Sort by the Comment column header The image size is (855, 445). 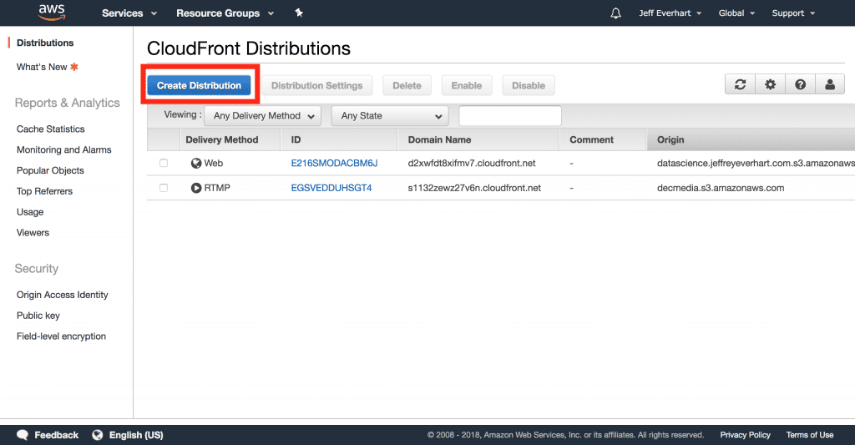coord(603,139)
